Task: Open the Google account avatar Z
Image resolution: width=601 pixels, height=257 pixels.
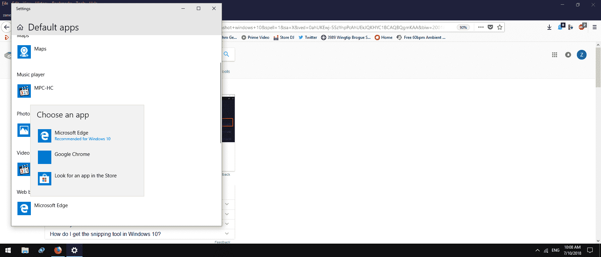Action: tap(582, 55)
